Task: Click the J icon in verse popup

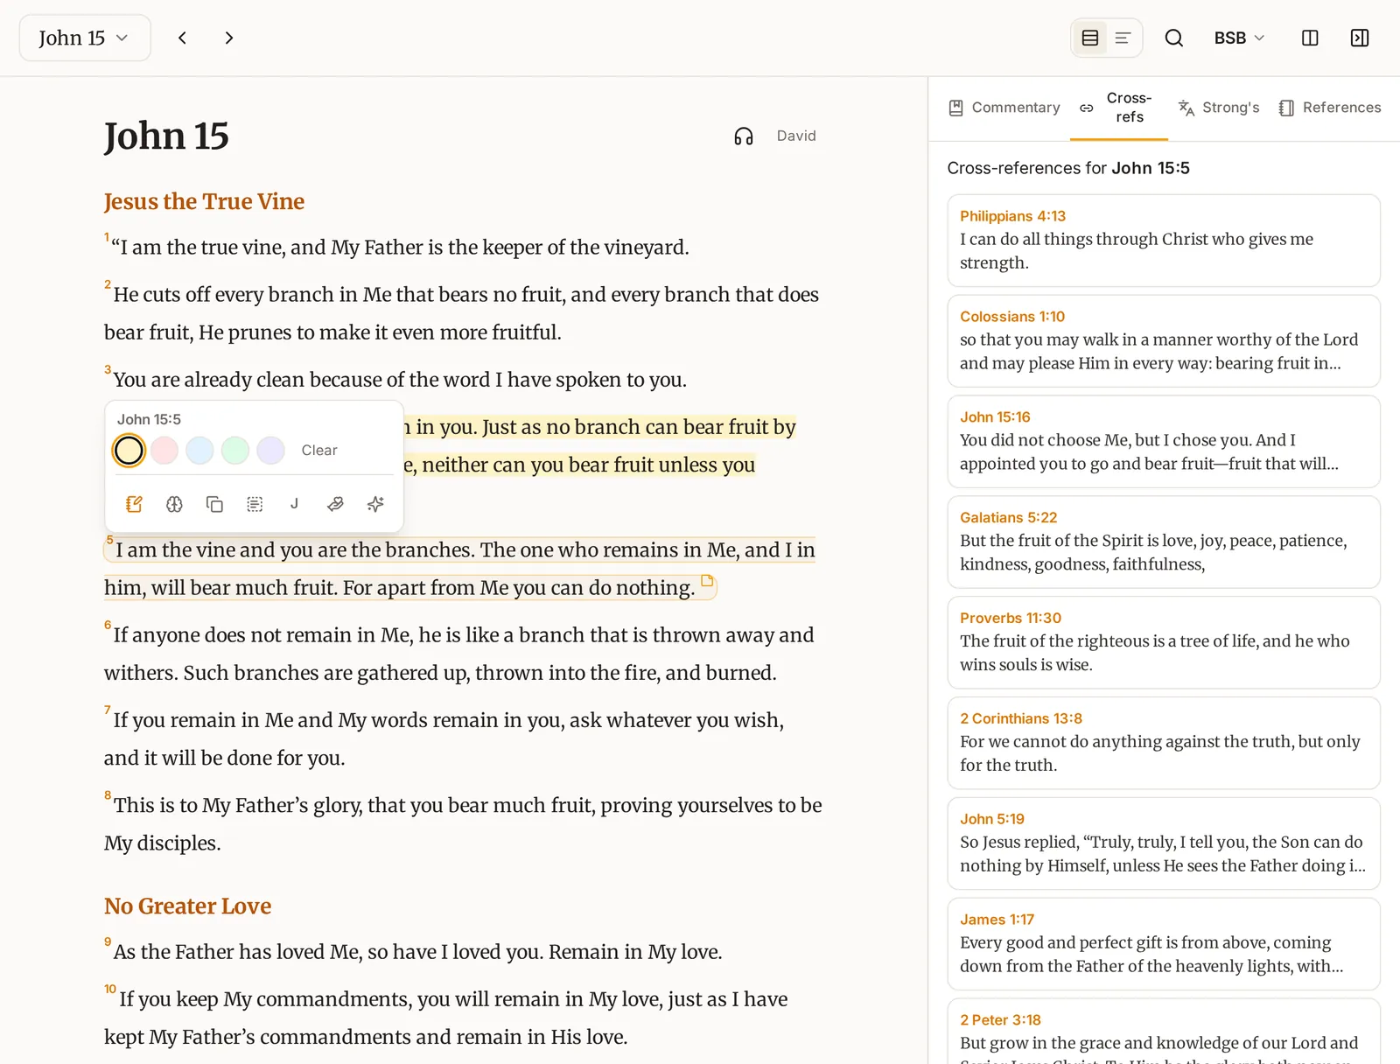Action: pyautogui.click(x=295, y=504)
